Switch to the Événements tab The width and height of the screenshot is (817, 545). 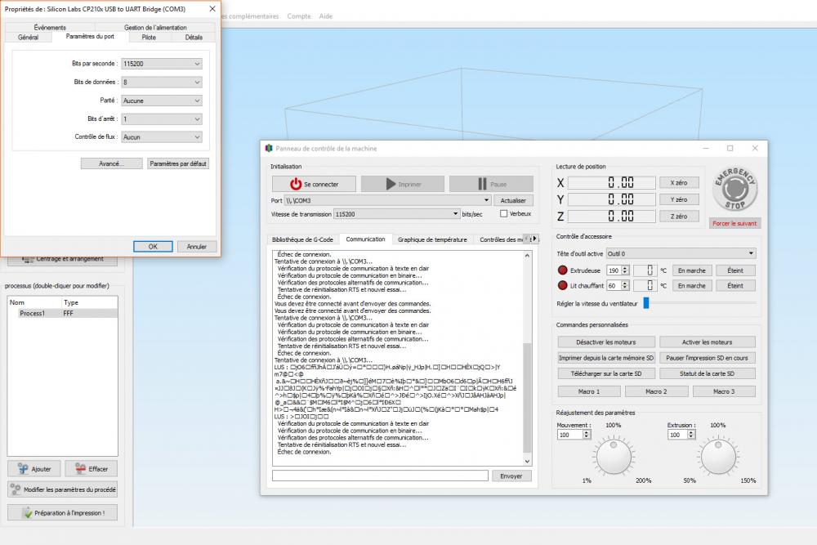[50, 27]
